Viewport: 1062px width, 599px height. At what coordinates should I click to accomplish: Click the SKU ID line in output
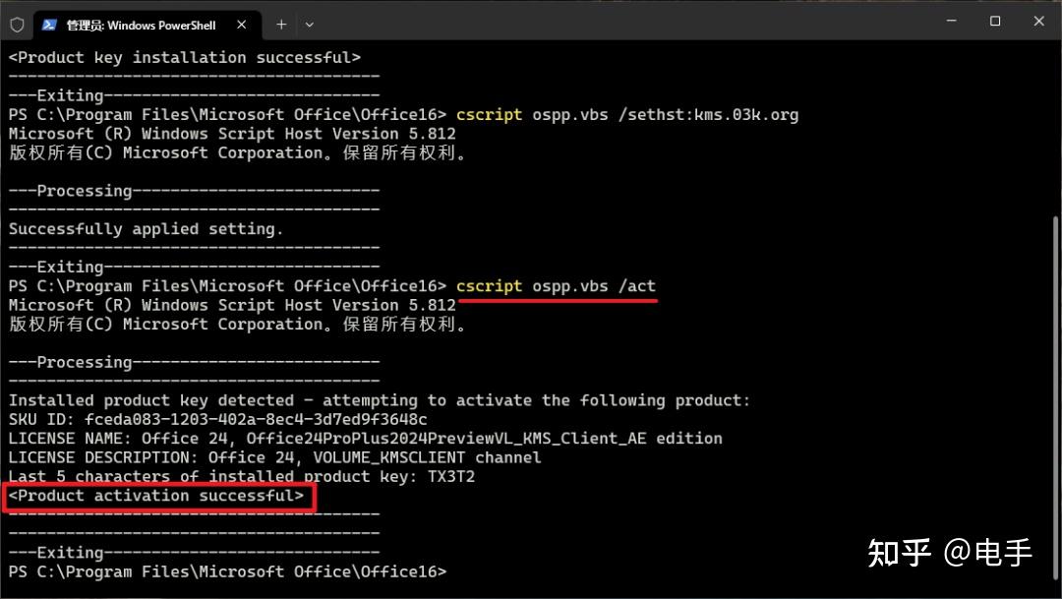click(x=218, y=420)
